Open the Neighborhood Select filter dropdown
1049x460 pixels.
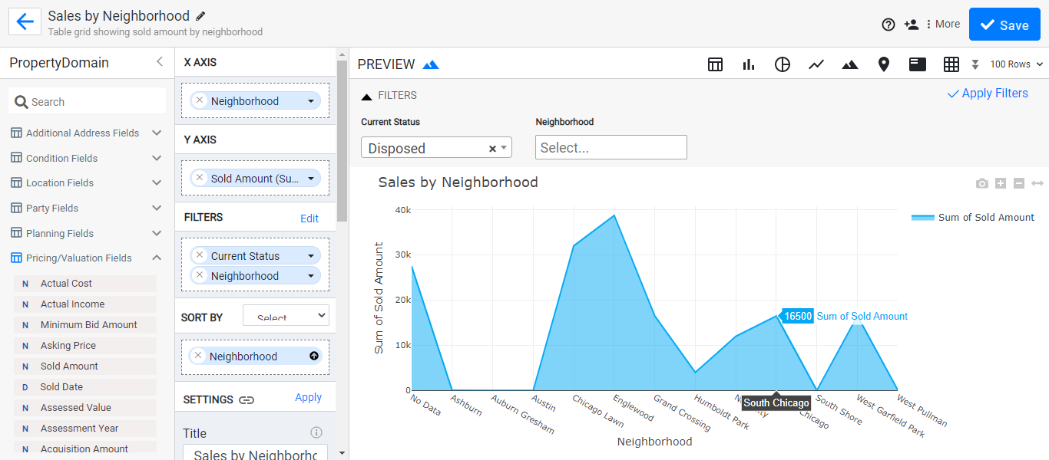(x=611, y=147)
